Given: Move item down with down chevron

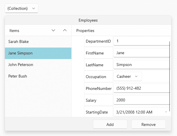Looking at the screenshot, I should point(53,30).
